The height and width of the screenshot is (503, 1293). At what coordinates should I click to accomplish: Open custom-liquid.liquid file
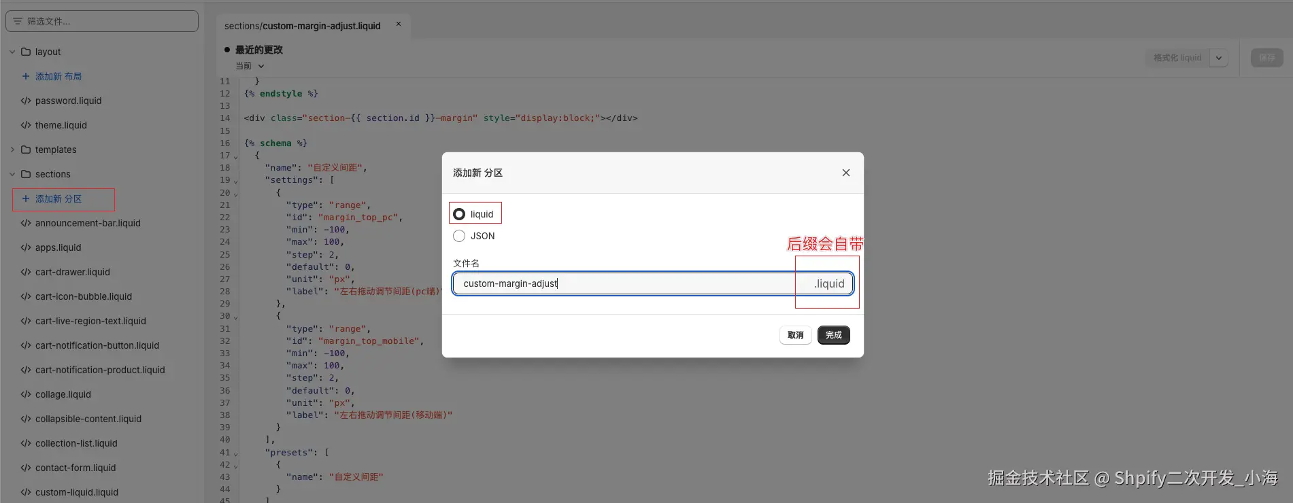[77, 492]
